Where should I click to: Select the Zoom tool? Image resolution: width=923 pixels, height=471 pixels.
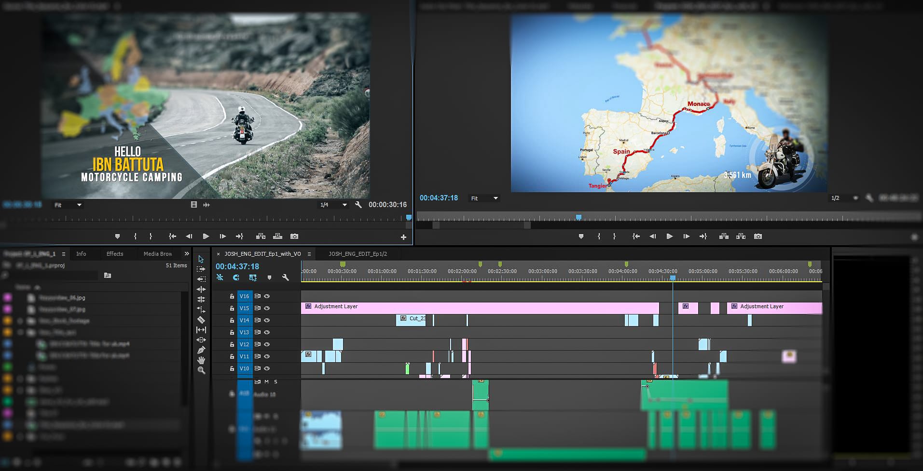coord(201,370)
